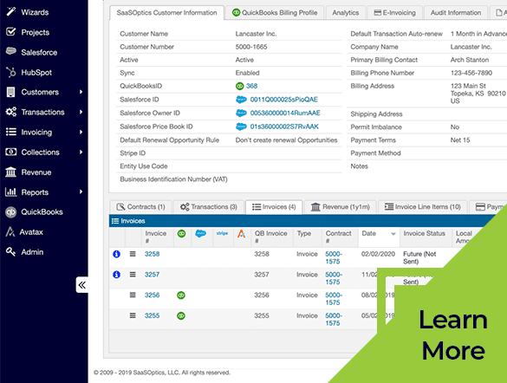Open the HubSpot icon in sidebar
Screen dimensions: 507x383
[x=11, y=72]
